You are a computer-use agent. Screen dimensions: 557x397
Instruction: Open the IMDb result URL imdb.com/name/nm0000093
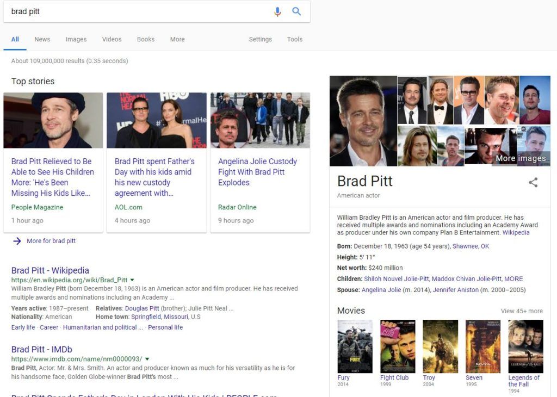76,359
